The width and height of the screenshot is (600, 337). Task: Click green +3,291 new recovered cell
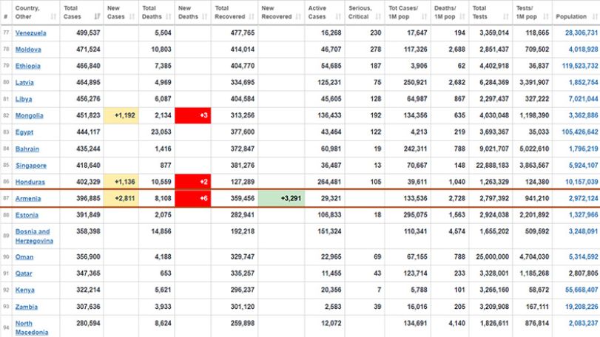281,198
